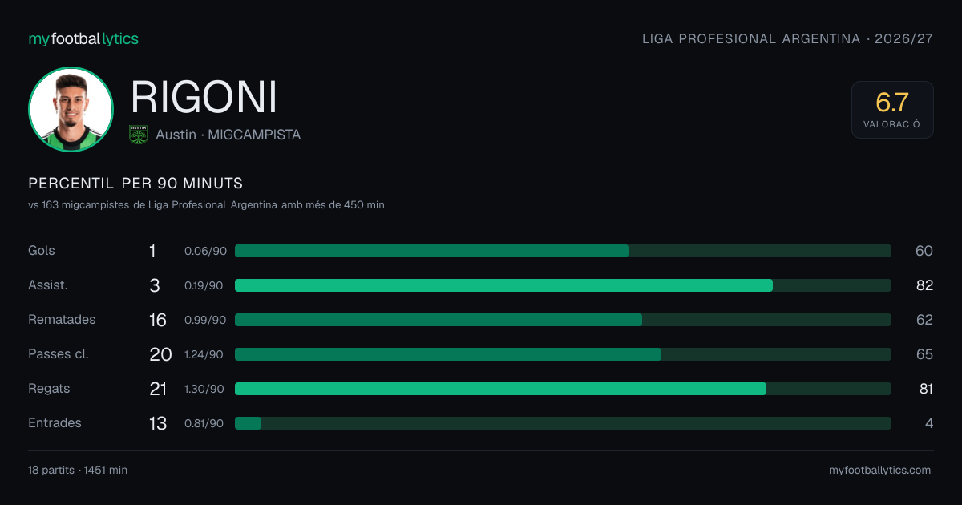Click the RIGONI player name heading

click(204, 97)
